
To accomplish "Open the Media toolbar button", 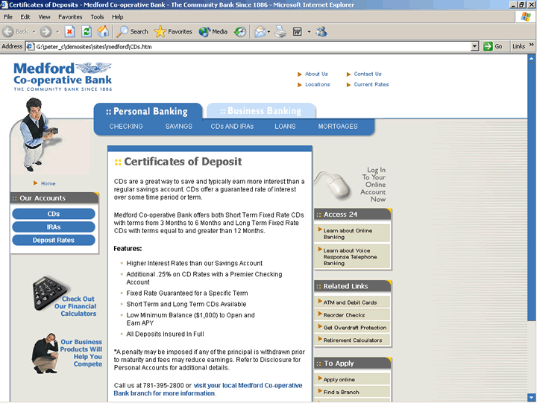I will (x=213, y=32).
